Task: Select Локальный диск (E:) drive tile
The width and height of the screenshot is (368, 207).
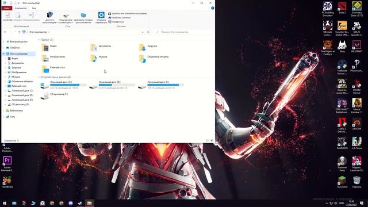Action: (161, 85)
